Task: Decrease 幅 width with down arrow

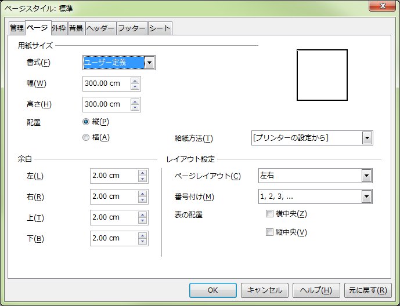Action: [x=135, y=87]
